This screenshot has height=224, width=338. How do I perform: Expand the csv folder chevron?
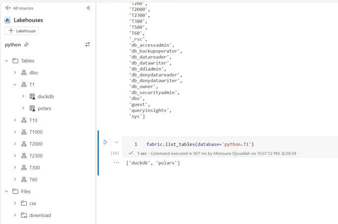(15, 203)
